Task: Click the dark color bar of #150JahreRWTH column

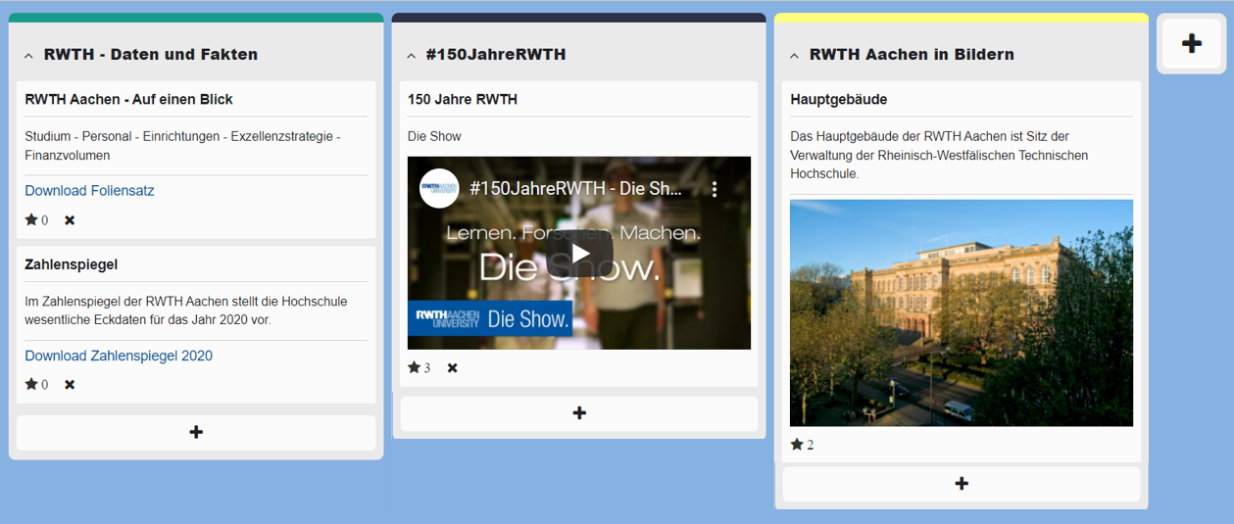Action: coord(579,18)
